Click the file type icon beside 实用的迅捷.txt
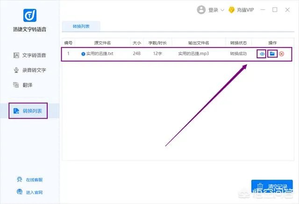 [83, 54]
